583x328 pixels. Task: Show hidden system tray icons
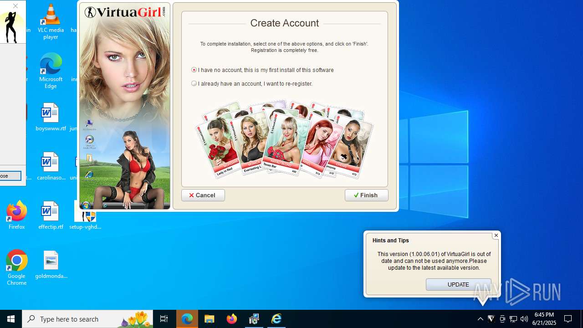pyautogui.click(x=480, y=319)
